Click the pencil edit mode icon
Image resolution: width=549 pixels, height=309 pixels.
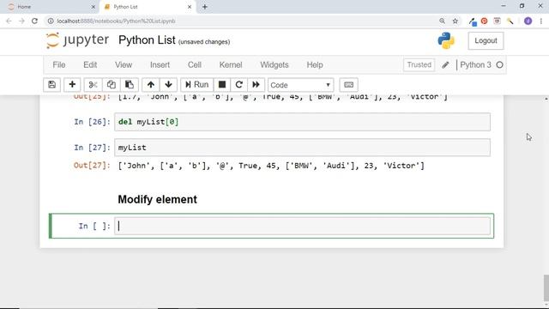click(x=445, y=65)
